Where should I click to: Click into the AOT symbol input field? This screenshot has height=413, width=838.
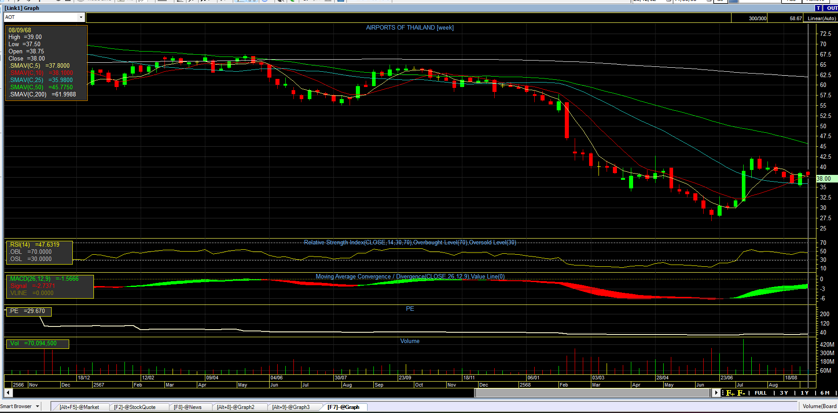[x=41, y=17]
